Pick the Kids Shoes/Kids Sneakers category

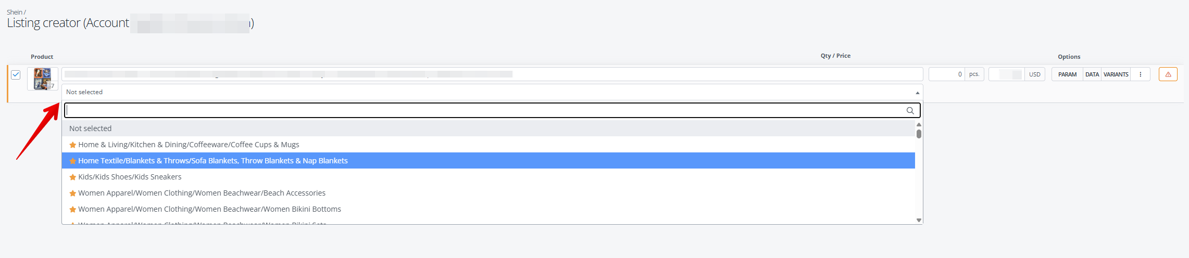(130, 177)
